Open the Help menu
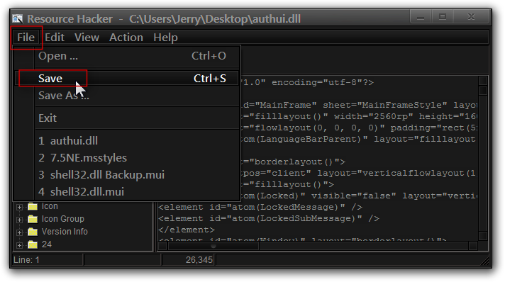Viewport: 505px width, 282px height. point(165,38)
